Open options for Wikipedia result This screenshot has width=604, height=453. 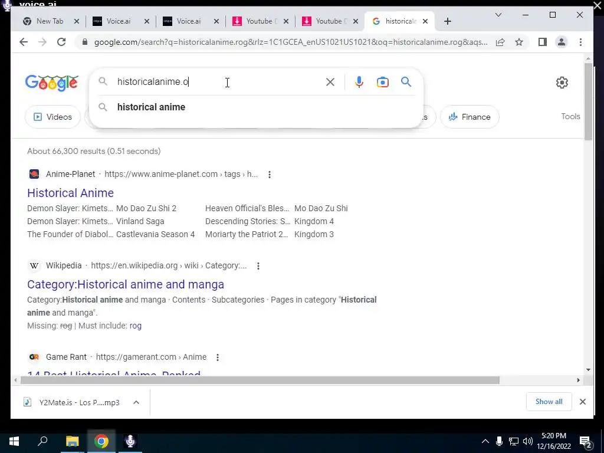(258, 266)
